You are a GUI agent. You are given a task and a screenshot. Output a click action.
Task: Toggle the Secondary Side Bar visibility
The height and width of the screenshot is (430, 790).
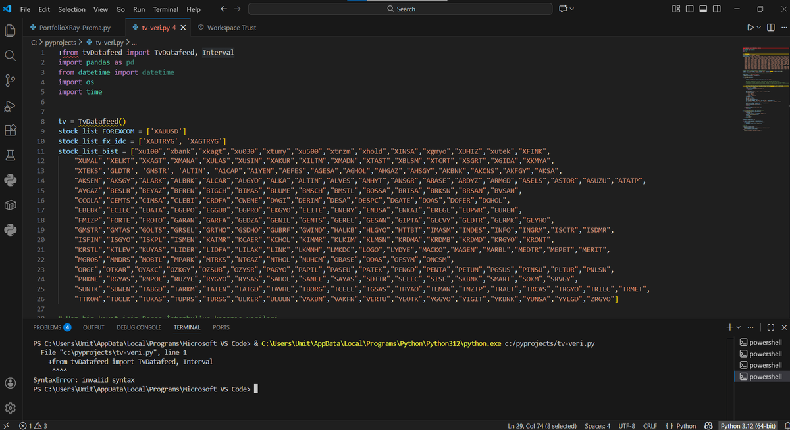(716, 9)
